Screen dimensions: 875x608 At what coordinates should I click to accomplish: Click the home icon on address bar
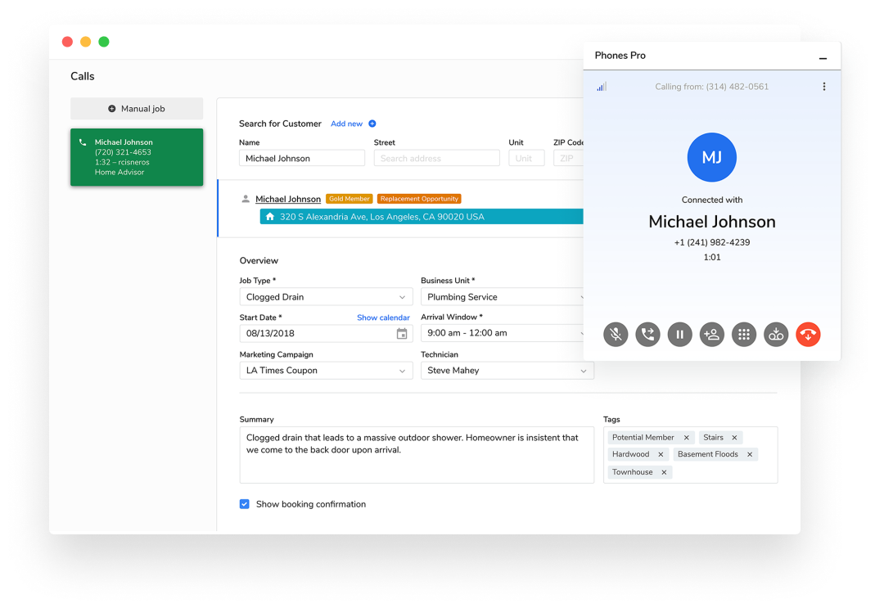click(270, 216)
